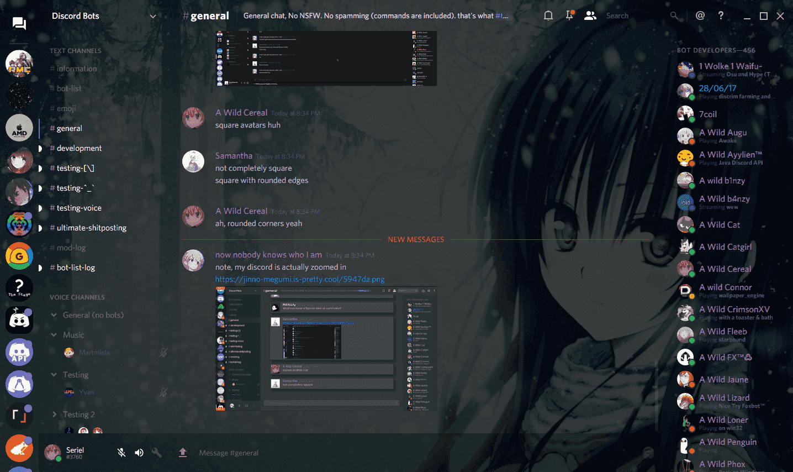793x472 pixels.
Task: Open the Discord API server icon
Action: [x=19, y=353]
